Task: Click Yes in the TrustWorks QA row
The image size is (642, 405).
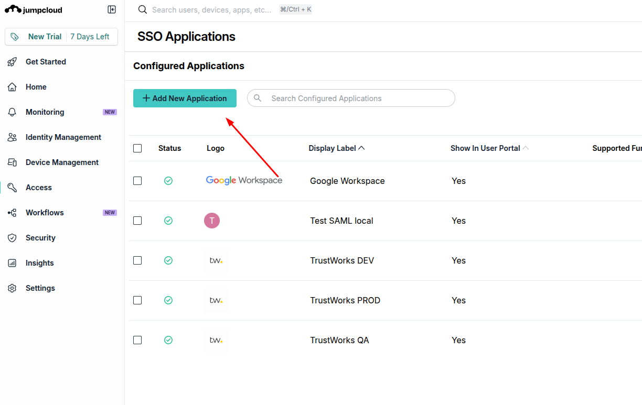Action: (x=458, y=340)
